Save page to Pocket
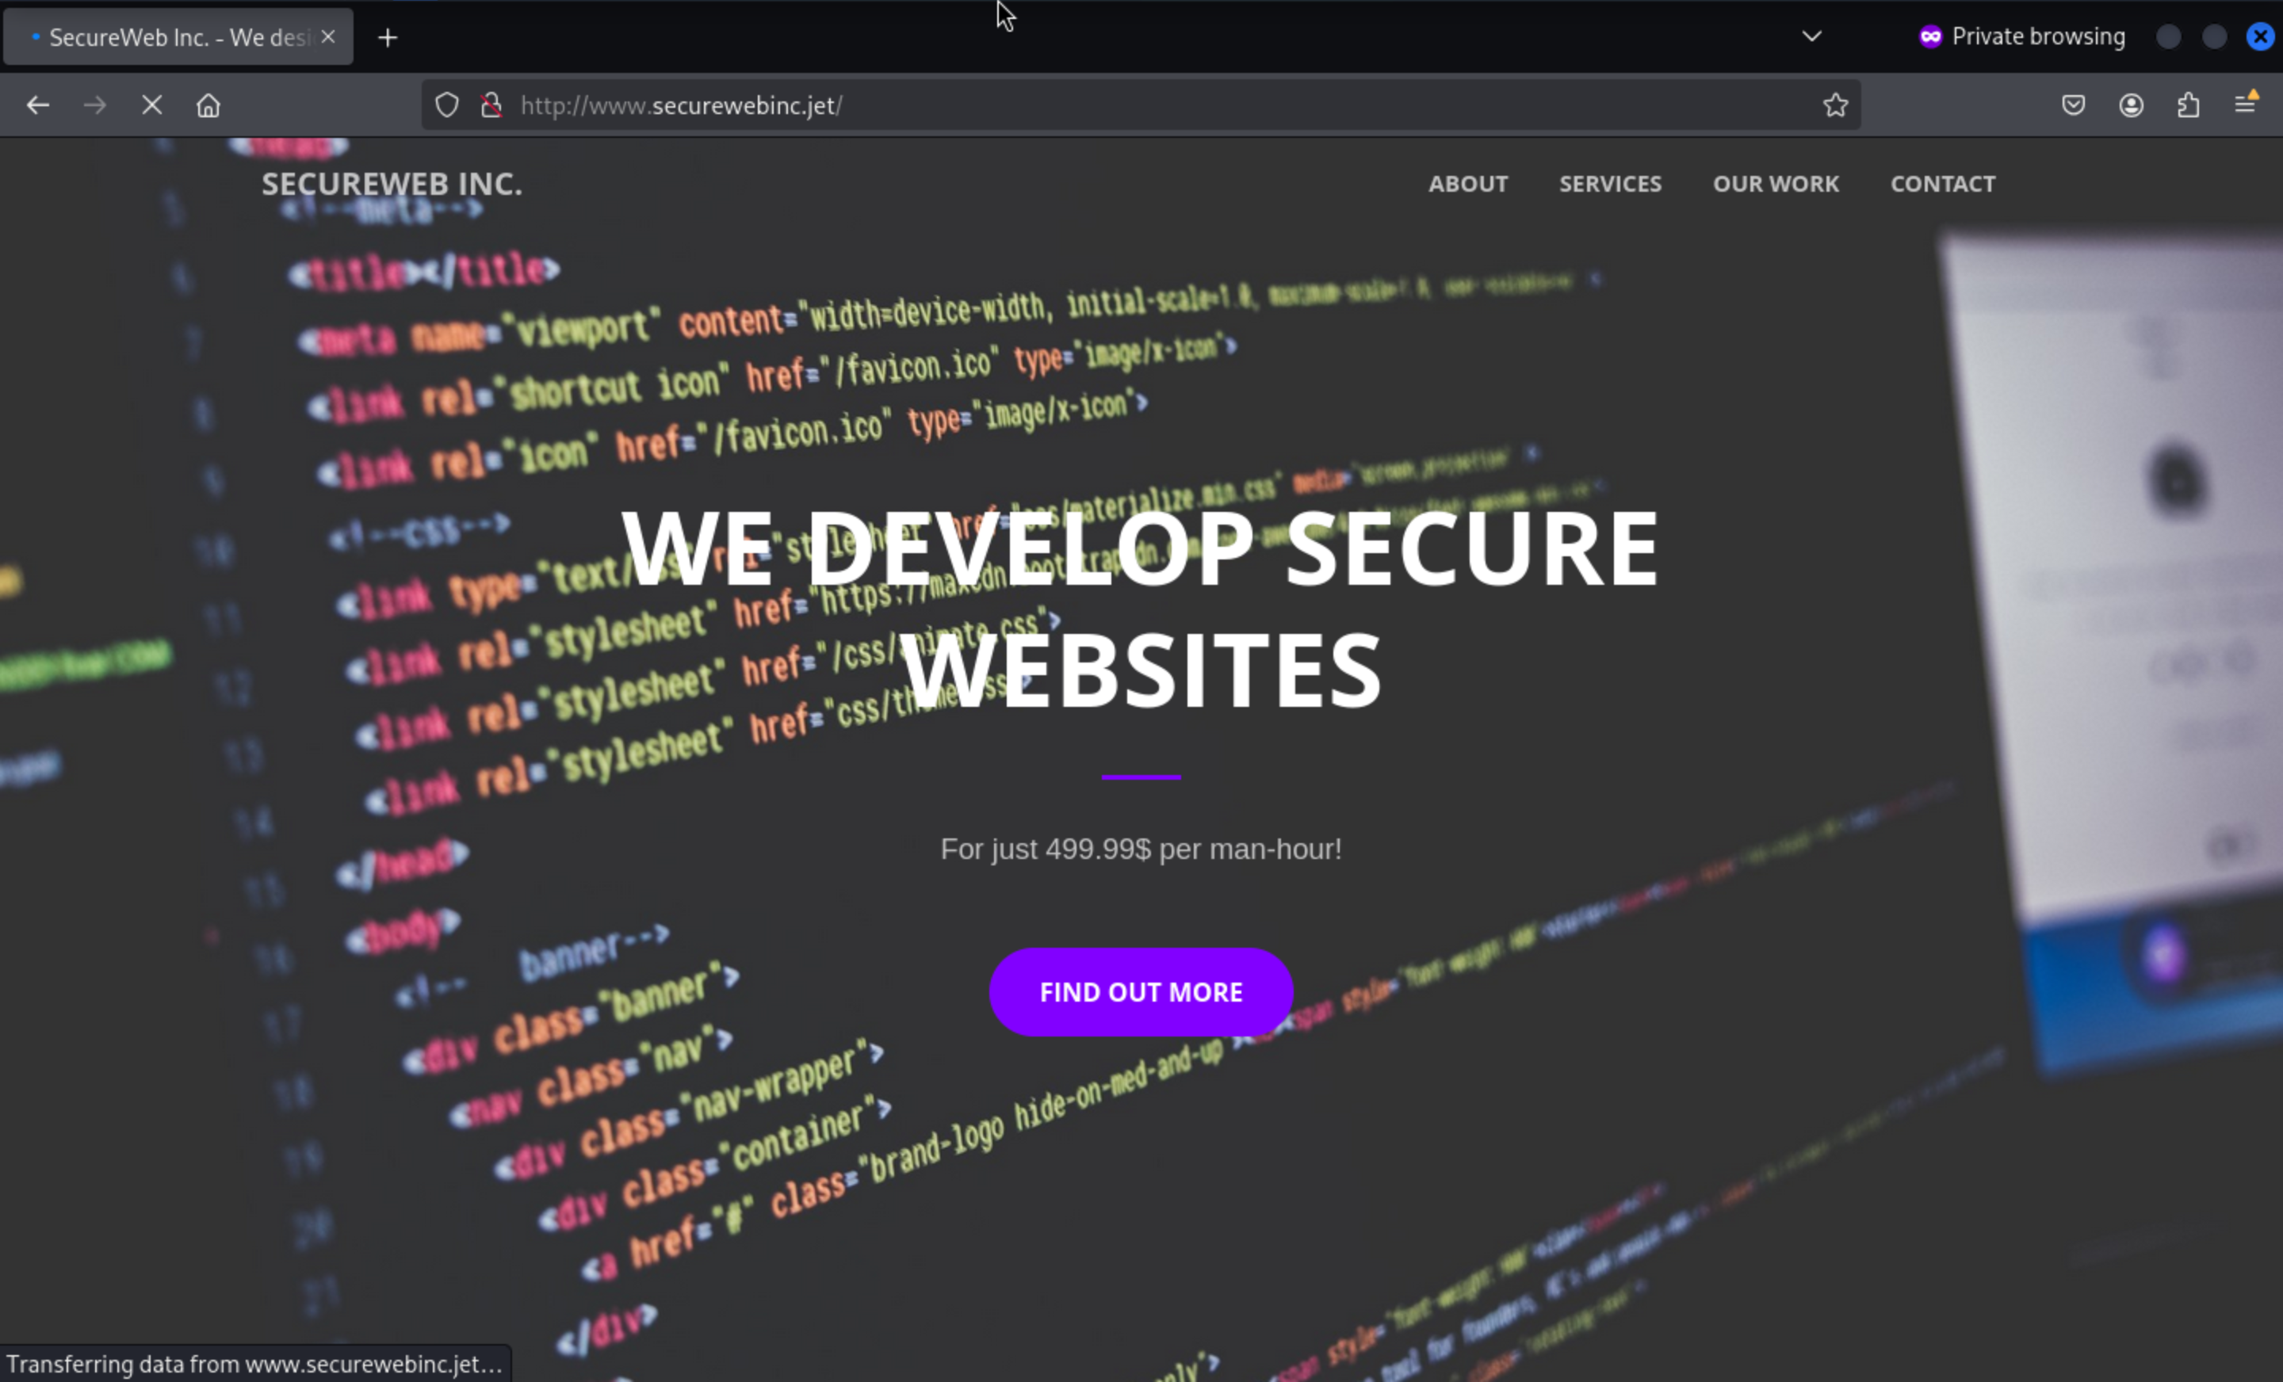 point(2074,105)
